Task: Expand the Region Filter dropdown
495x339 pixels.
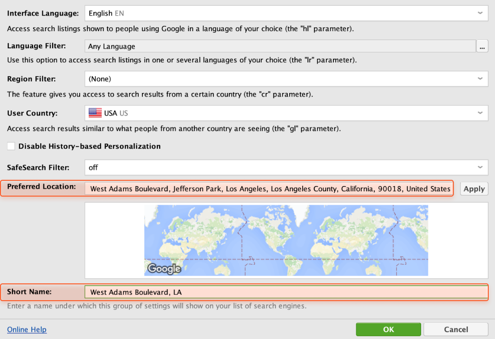Action: 286,79
